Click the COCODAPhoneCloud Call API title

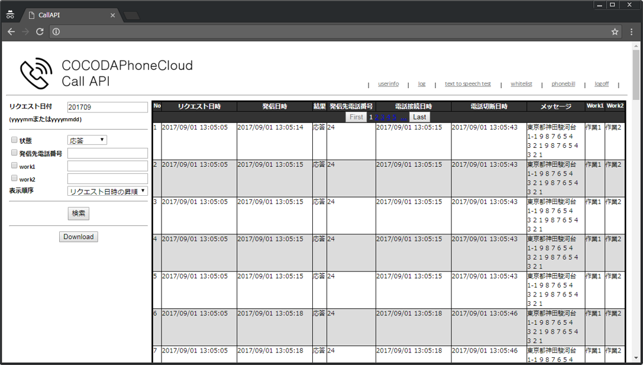pyautogui.click(x=127, y=73)
